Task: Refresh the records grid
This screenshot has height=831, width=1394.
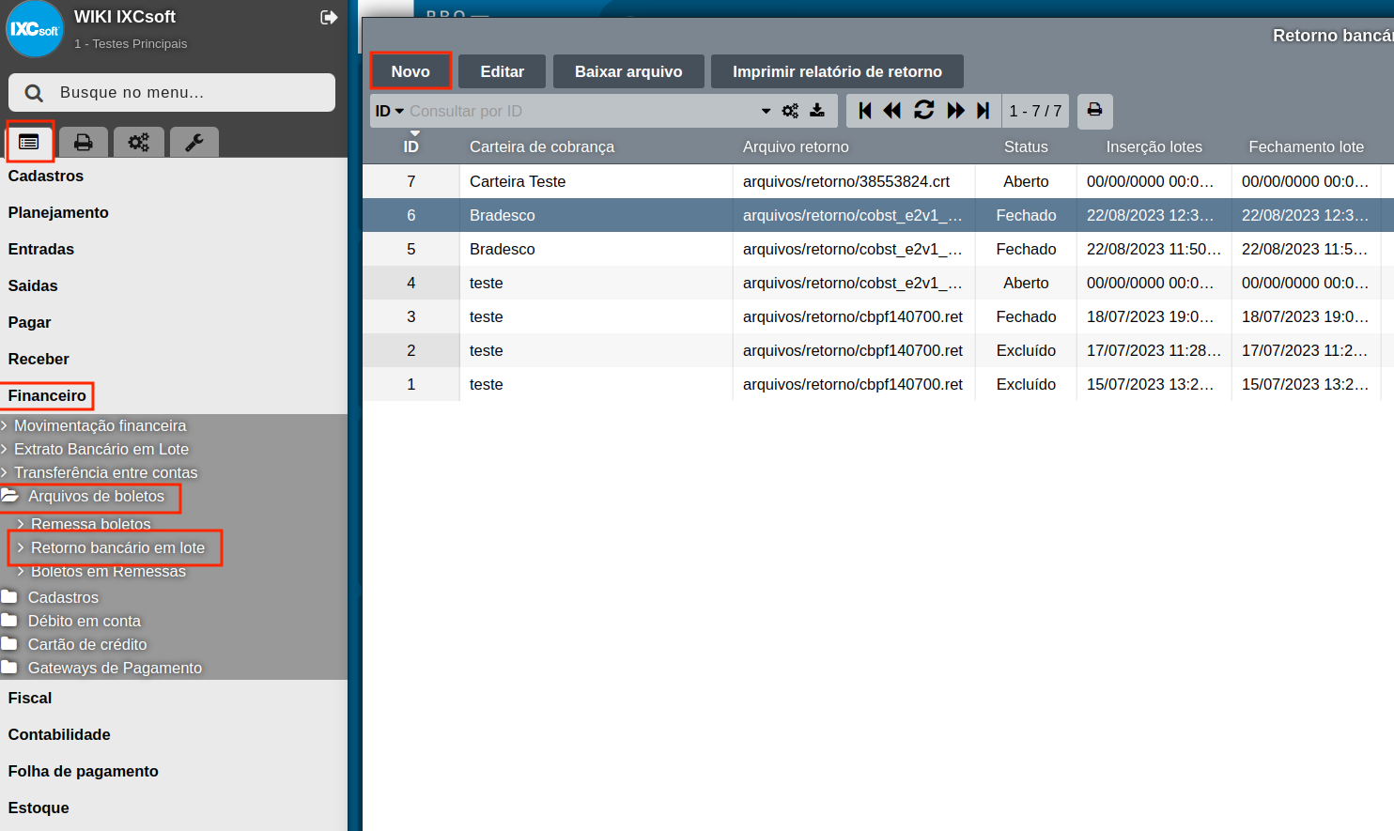Action: 924,111
